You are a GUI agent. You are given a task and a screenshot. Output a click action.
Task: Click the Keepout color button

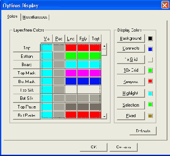[131, 82]
